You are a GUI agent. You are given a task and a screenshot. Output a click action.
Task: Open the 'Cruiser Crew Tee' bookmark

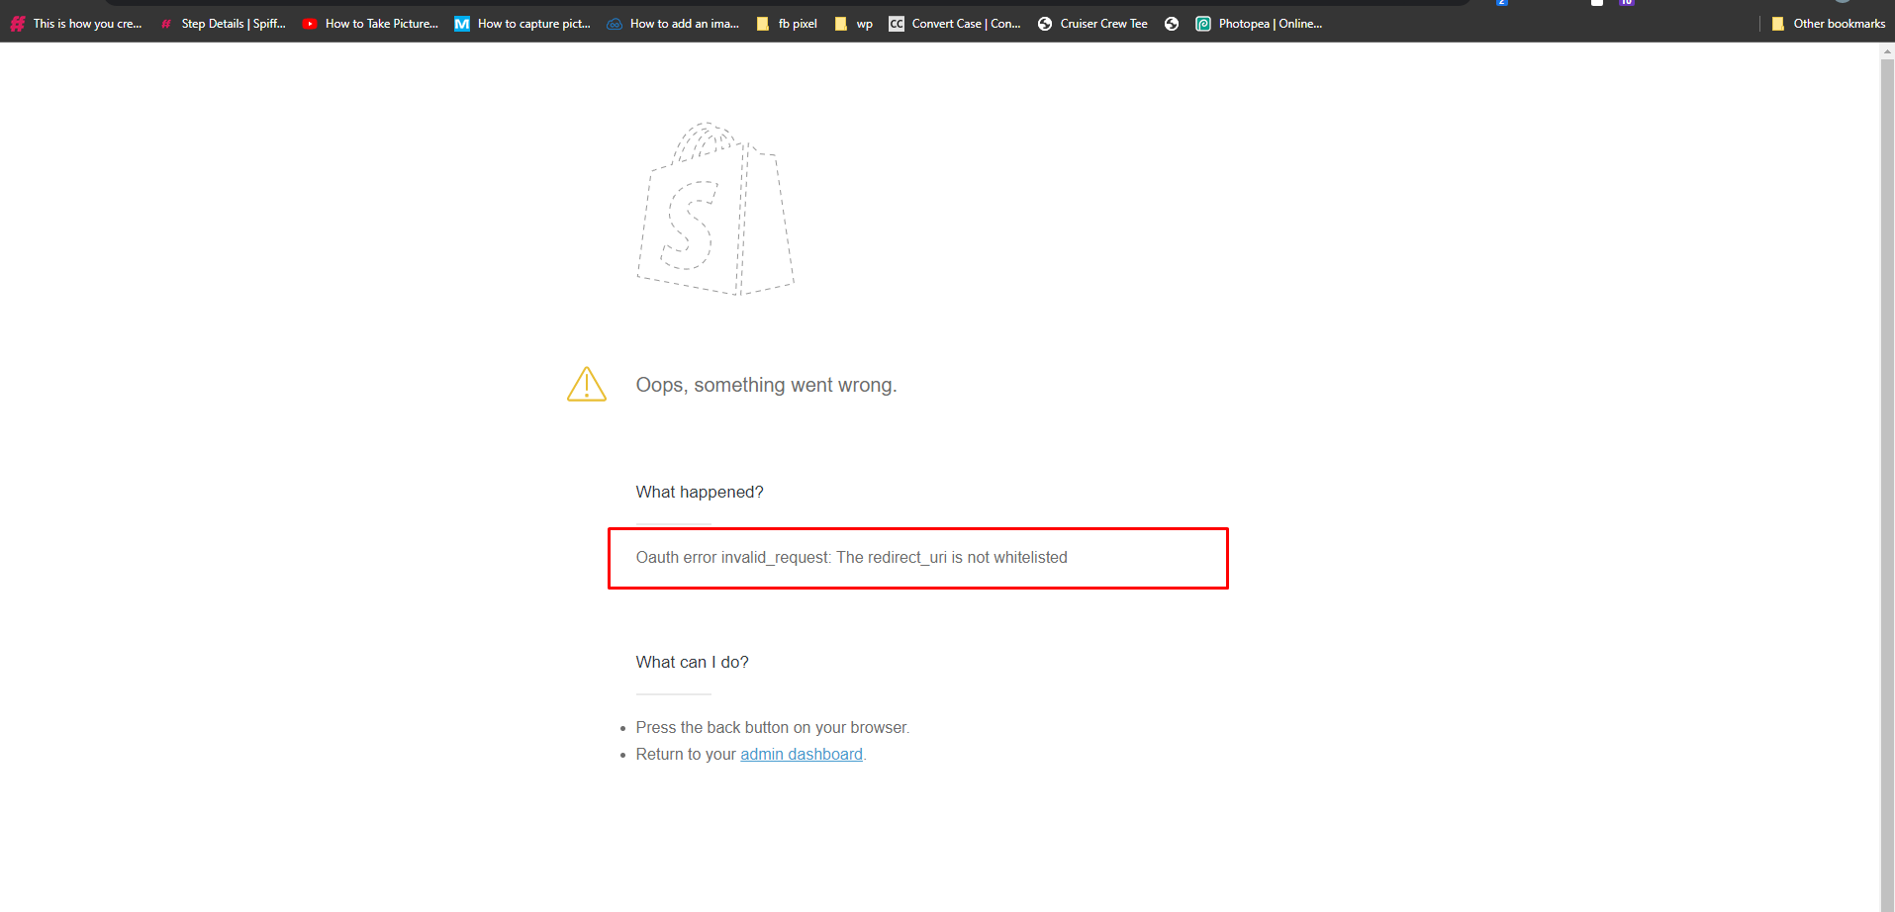(x=1092, y=24)
